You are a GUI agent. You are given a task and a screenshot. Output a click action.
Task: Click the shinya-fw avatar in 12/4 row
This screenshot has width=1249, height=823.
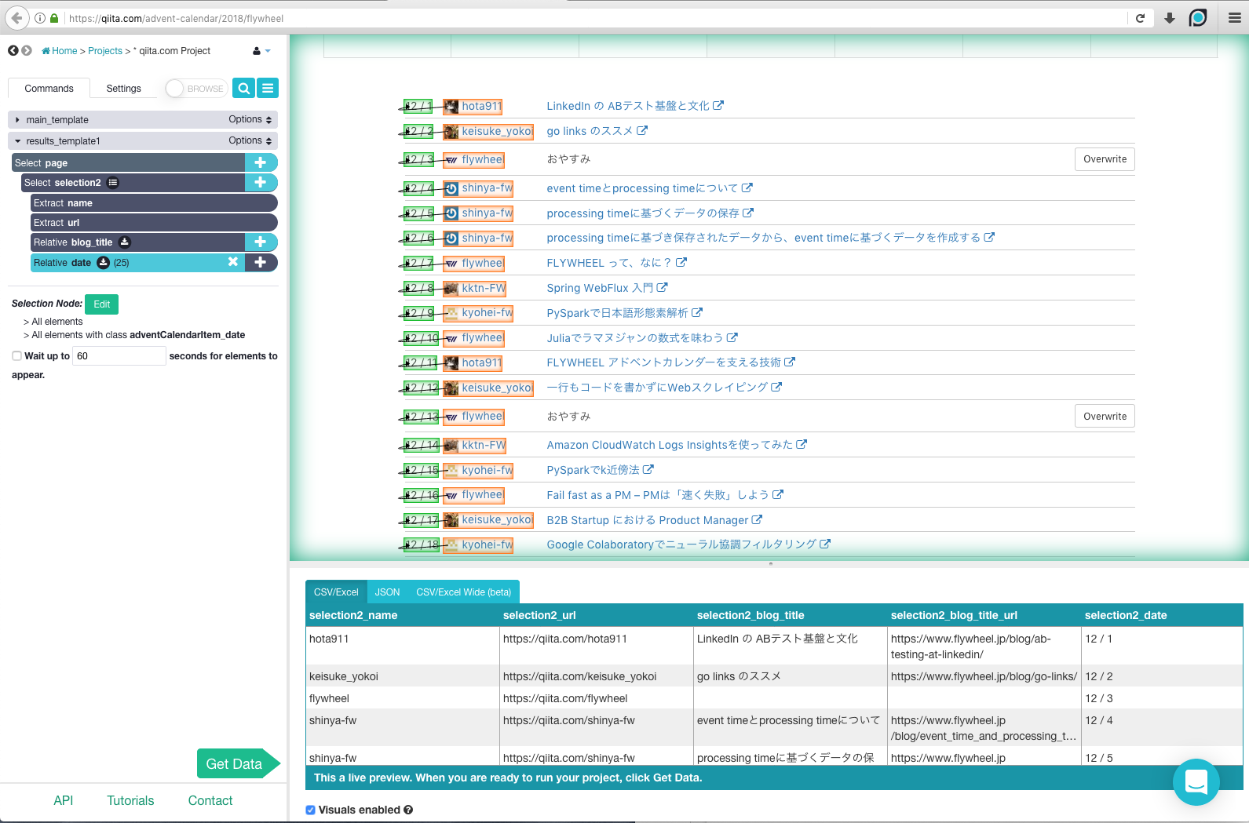point(451,188)
